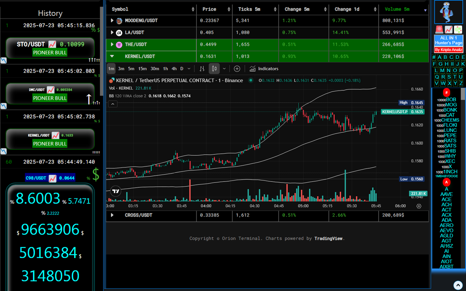Click the THE coin icon

pos(119,45)
